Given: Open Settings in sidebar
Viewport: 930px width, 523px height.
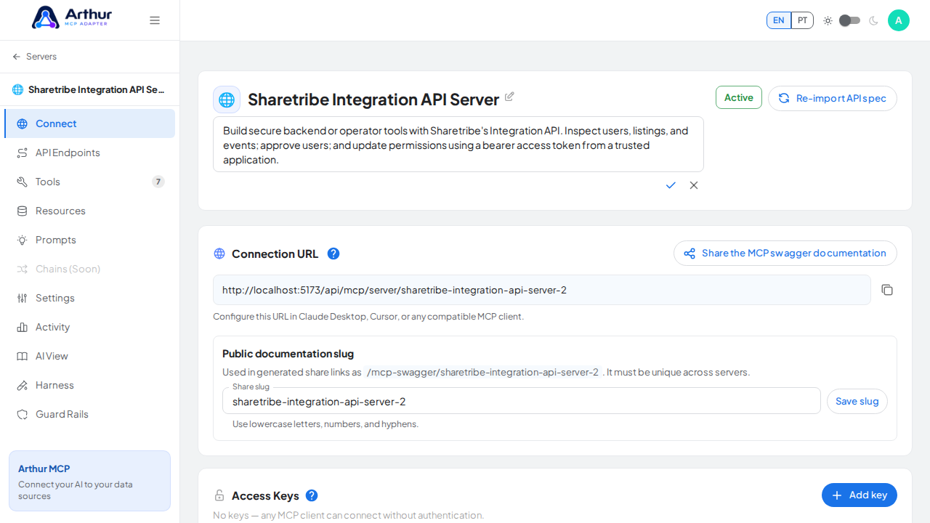Looking at the screenshot, I should coord(89,298).
